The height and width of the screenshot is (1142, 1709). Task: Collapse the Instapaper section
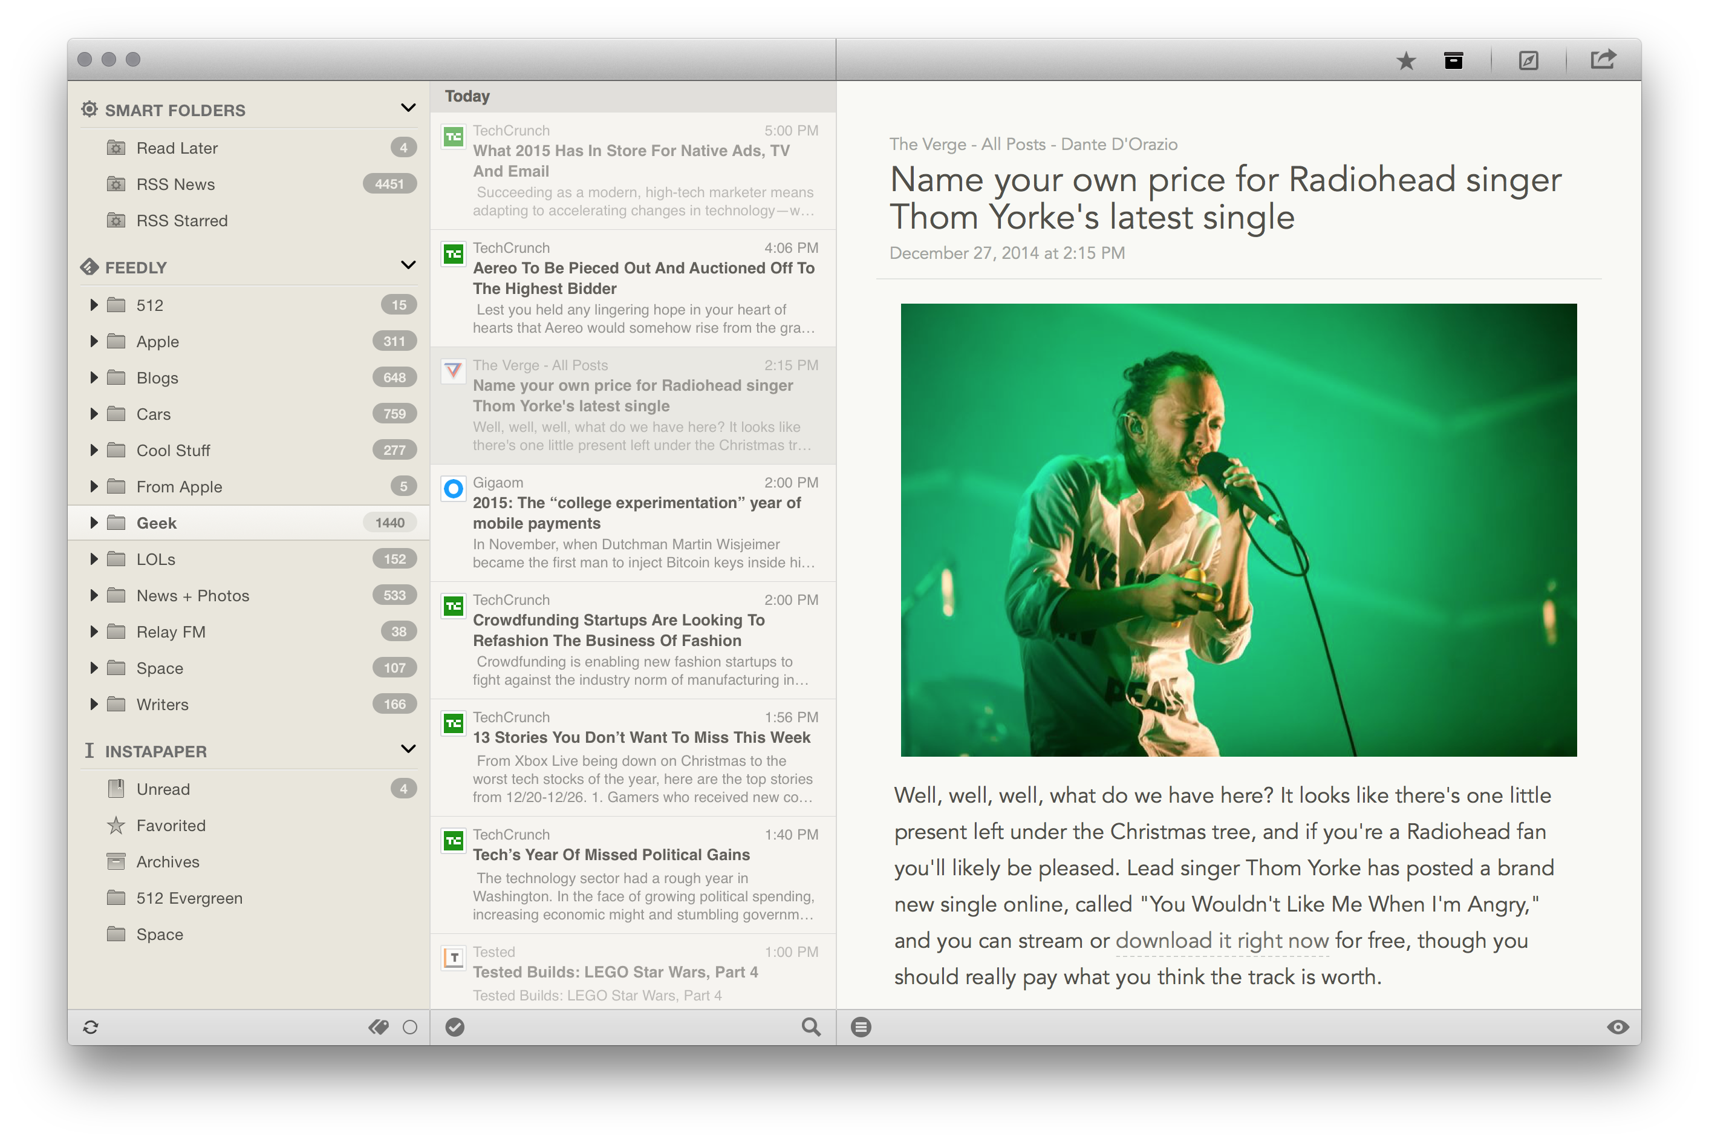(408, 749)
